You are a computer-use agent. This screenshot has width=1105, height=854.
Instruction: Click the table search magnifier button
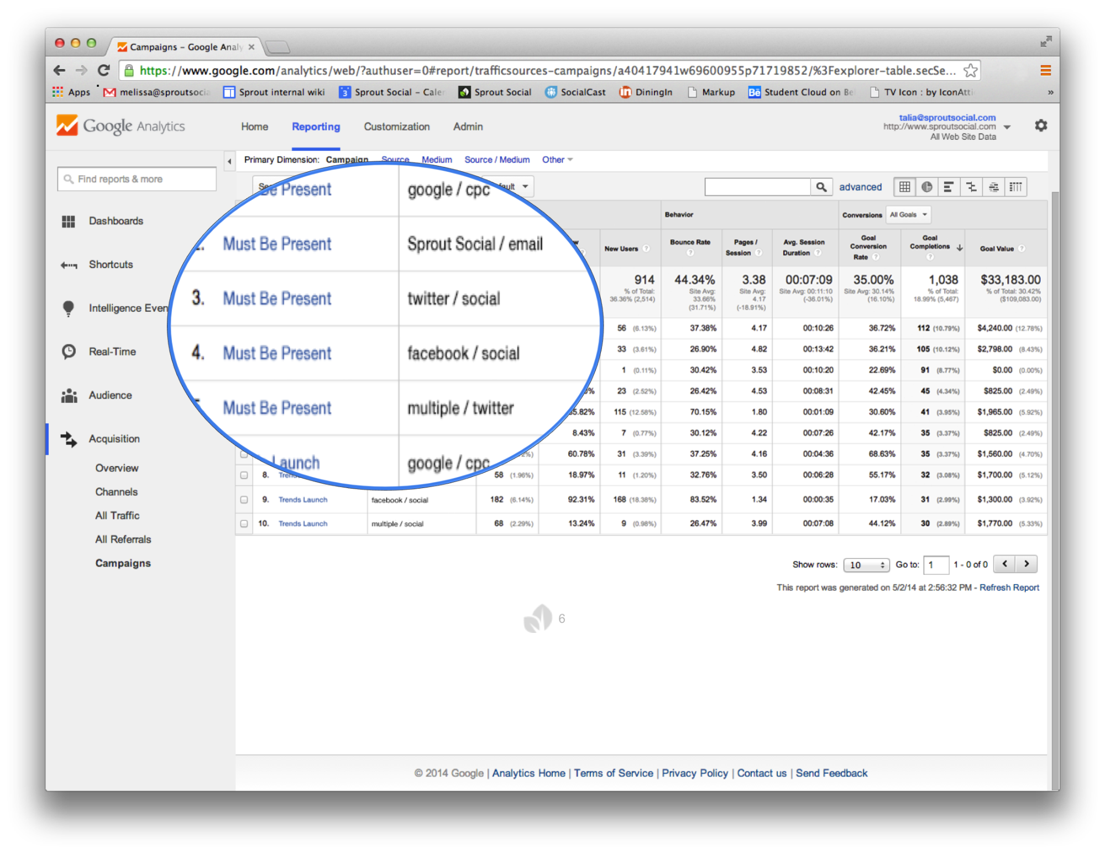coord(821,187)
